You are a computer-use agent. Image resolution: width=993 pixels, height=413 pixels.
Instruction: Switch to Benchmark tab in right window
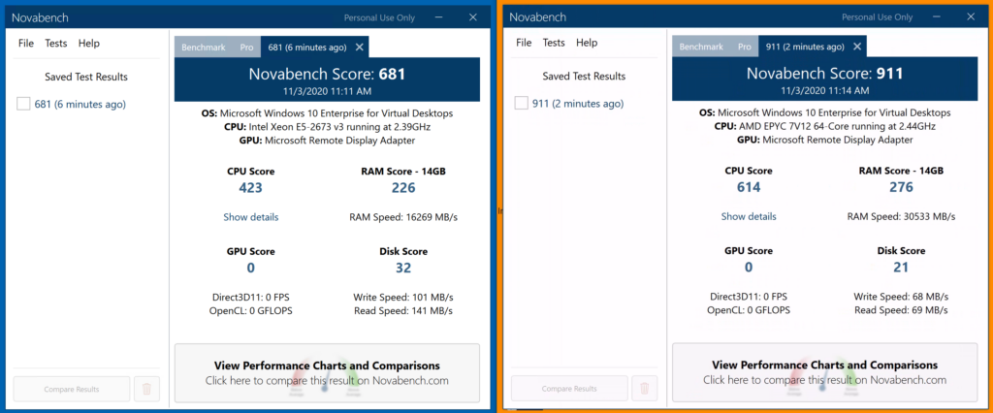(x=701, y=47)
